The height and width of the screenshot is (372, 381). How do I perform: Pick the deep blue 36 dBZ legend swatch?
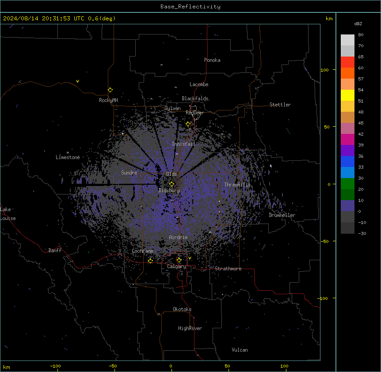click(347, 161)
